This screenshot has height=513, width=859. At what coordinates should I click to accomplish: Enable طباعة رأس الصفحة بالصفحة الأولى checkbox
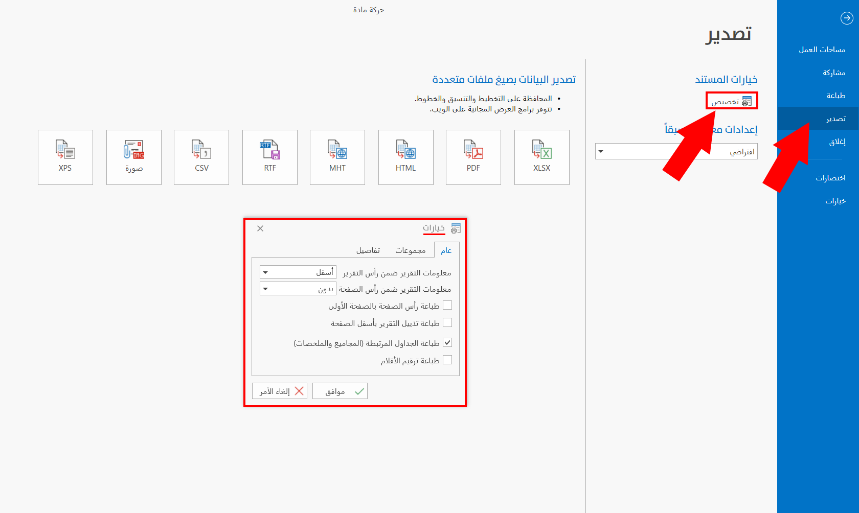point(447,305)
